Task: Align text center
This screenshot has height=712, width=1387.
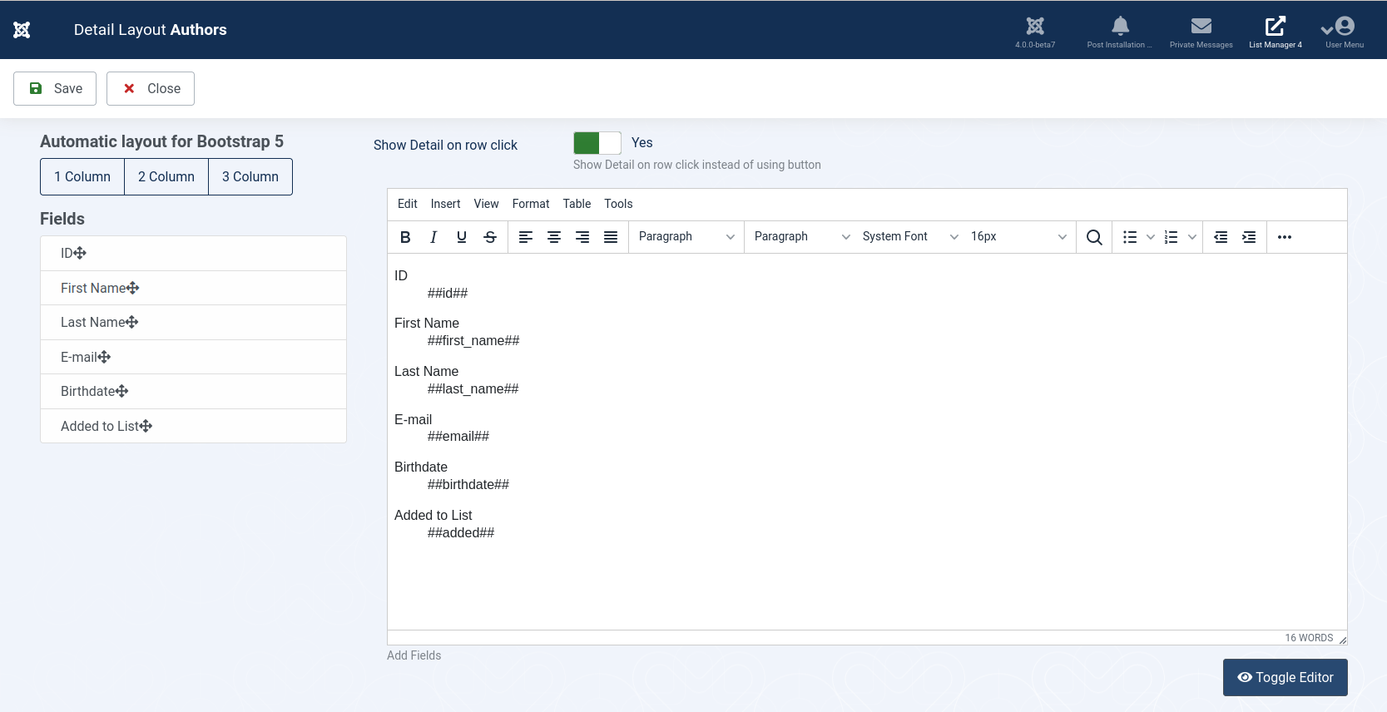Action: (x=554, y=237)
